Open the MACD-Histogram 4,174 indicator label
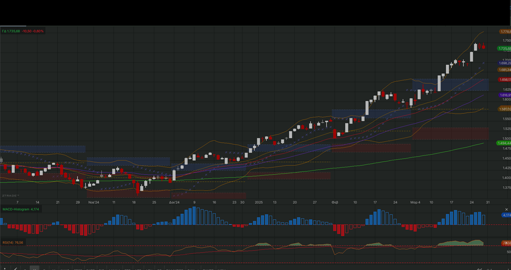This screenshot has height=270, width=511. (21, 209)
